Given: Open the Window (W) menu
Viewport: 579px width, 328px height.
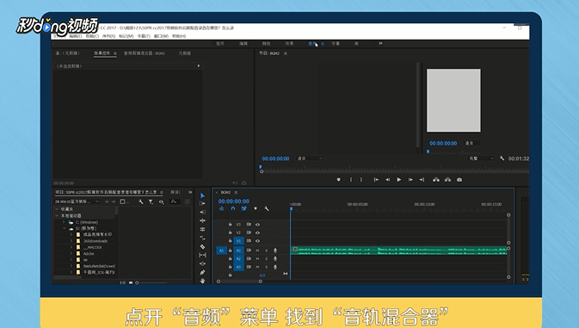Looking at the screenshot, I should (x=162, y=36).
